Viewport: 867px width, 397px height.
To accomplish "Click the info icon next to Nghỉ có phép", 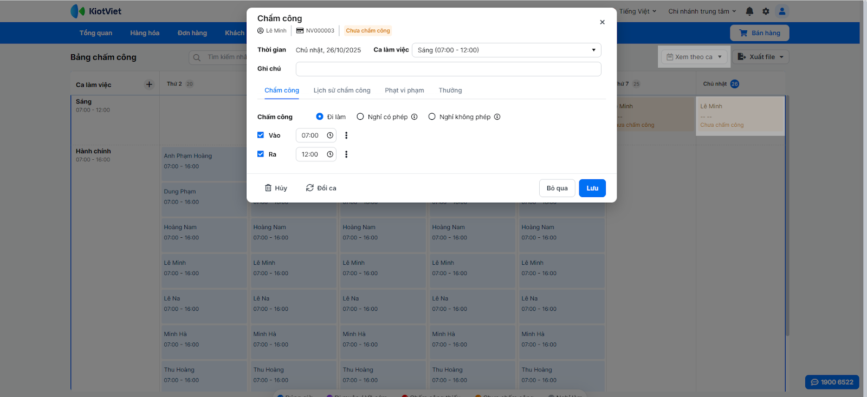I will tap(415, 117).
